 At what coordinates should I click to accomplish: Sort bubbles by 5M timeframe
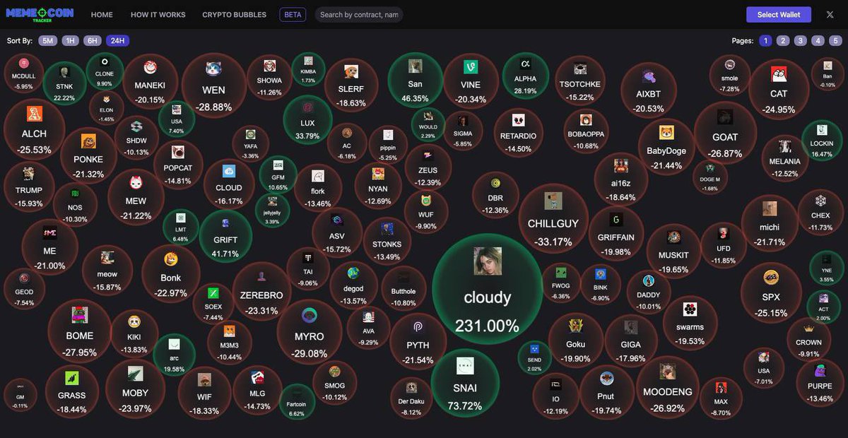tap(48, 41)
